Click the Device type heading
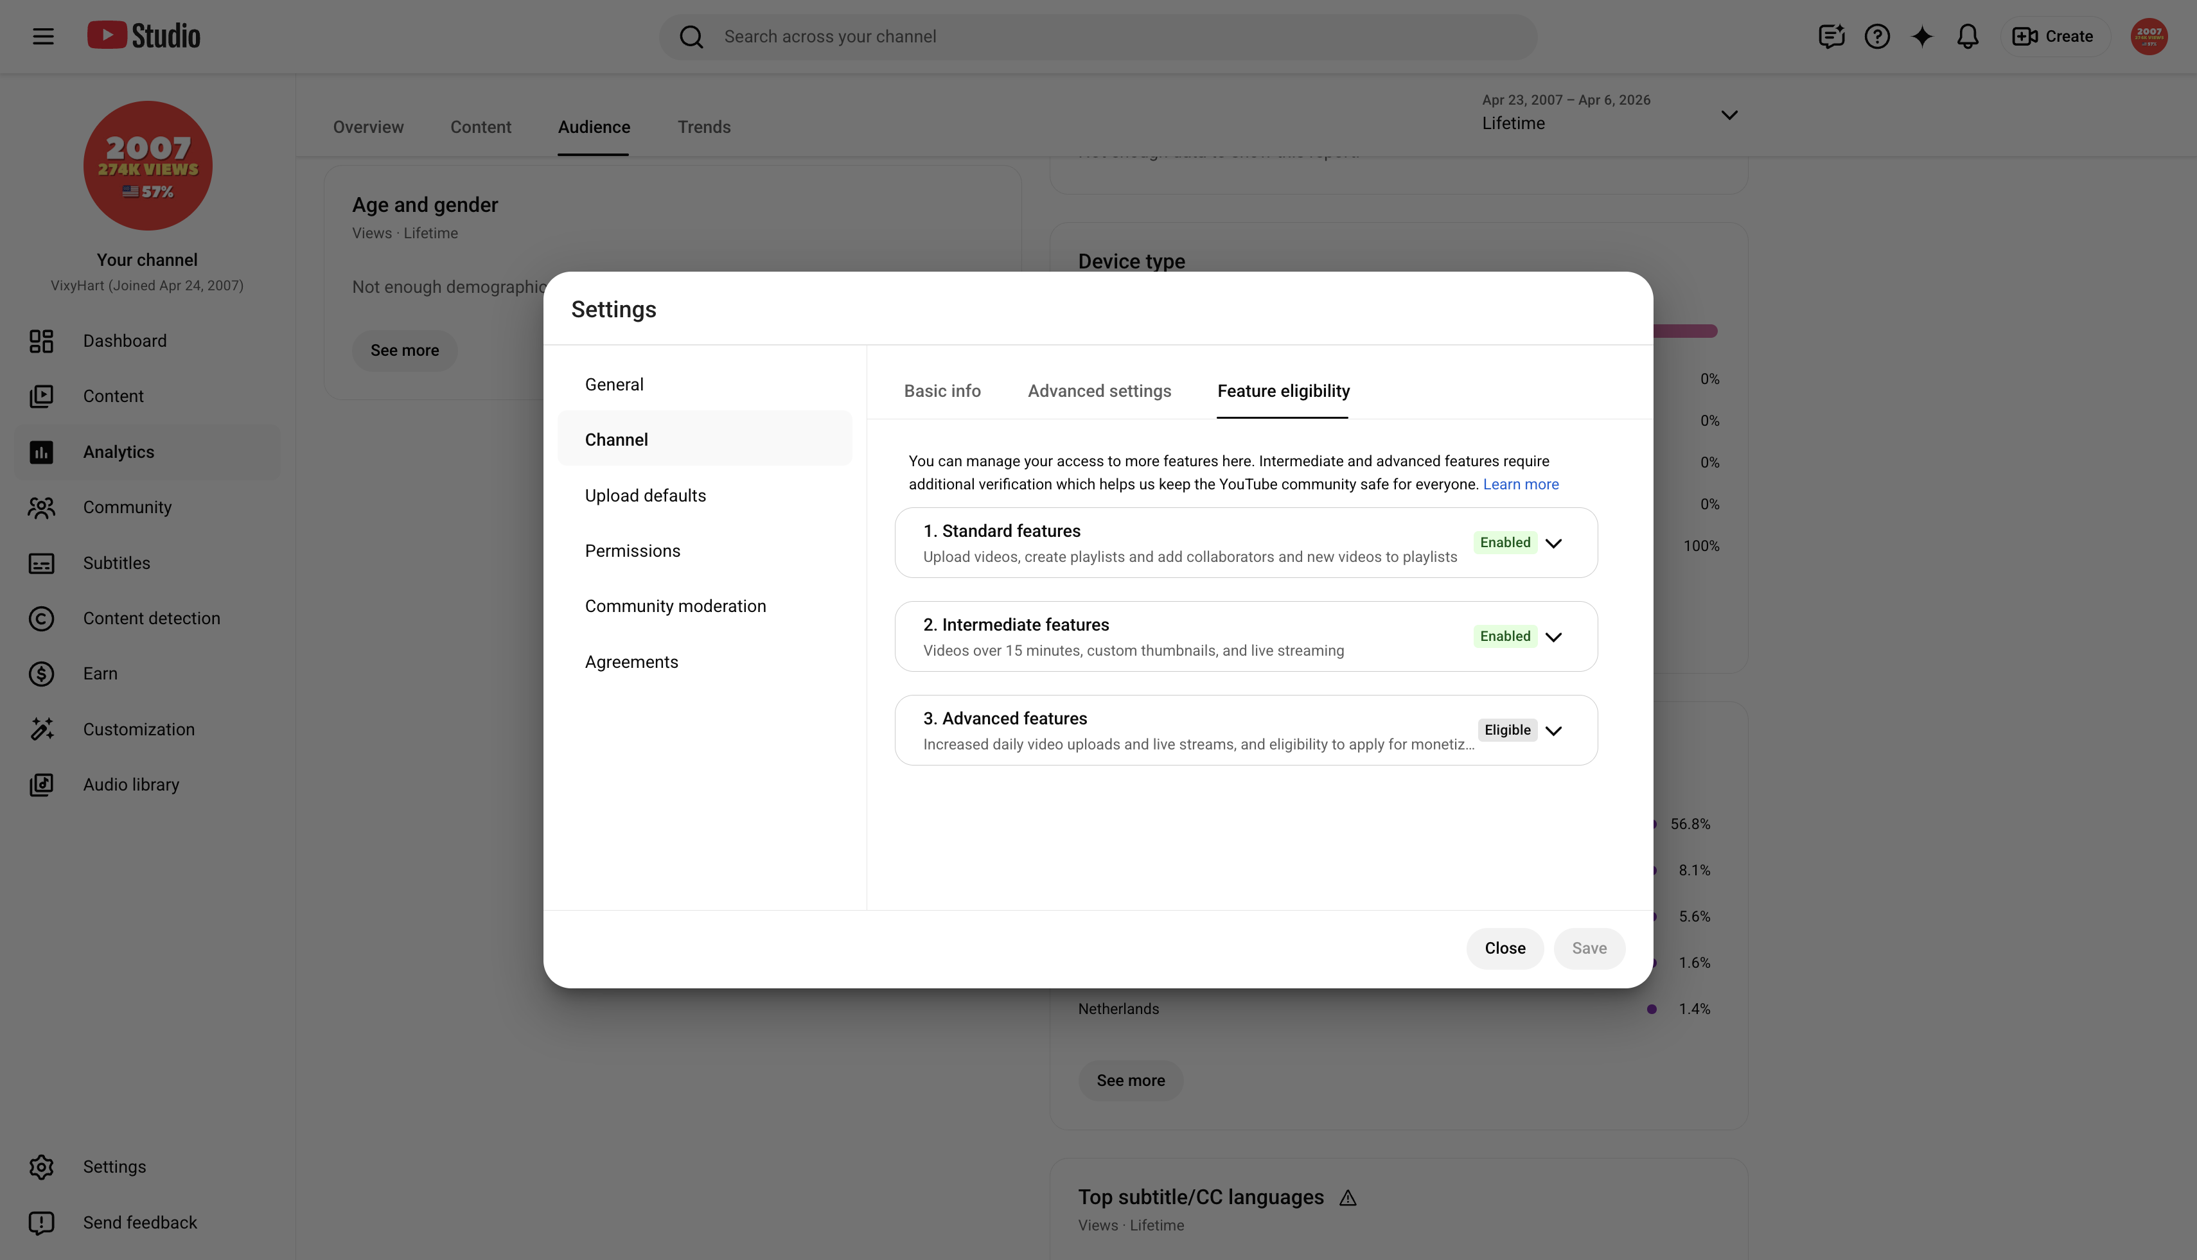The image size is (2197, 1260). point(1131,261)
